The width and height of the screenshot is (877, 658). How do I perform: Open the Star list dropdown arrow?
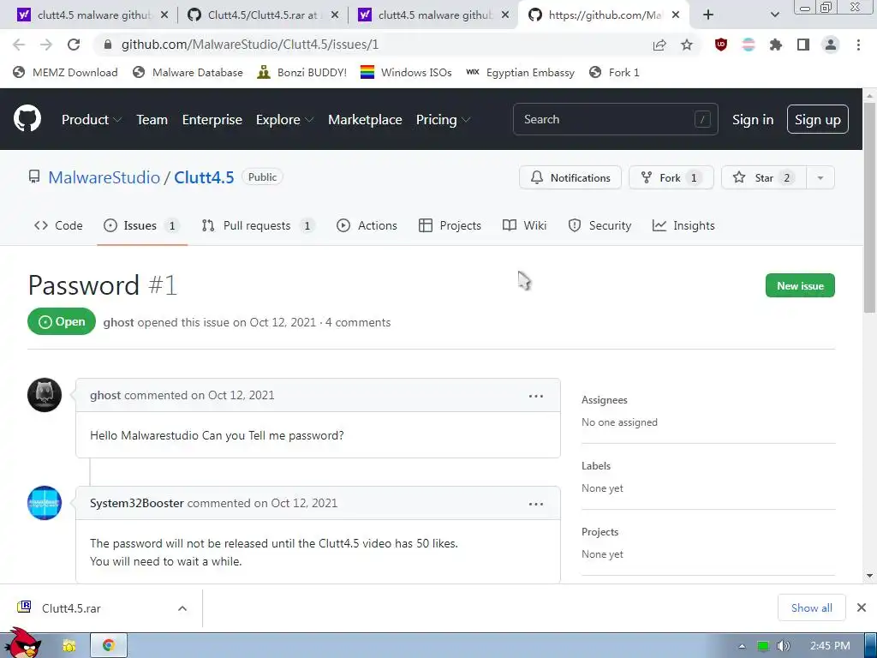click(x=820, y=178)
